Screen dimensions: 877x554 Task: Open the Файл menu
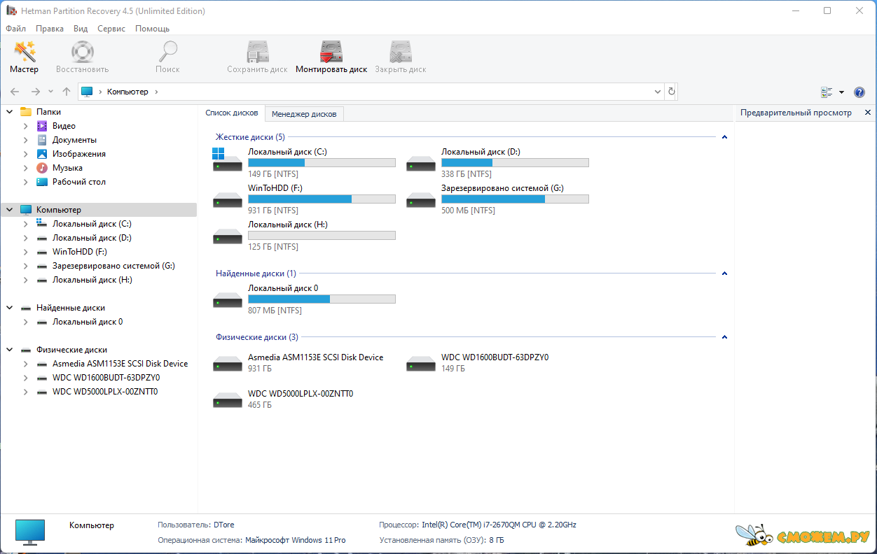click(15, 29)
